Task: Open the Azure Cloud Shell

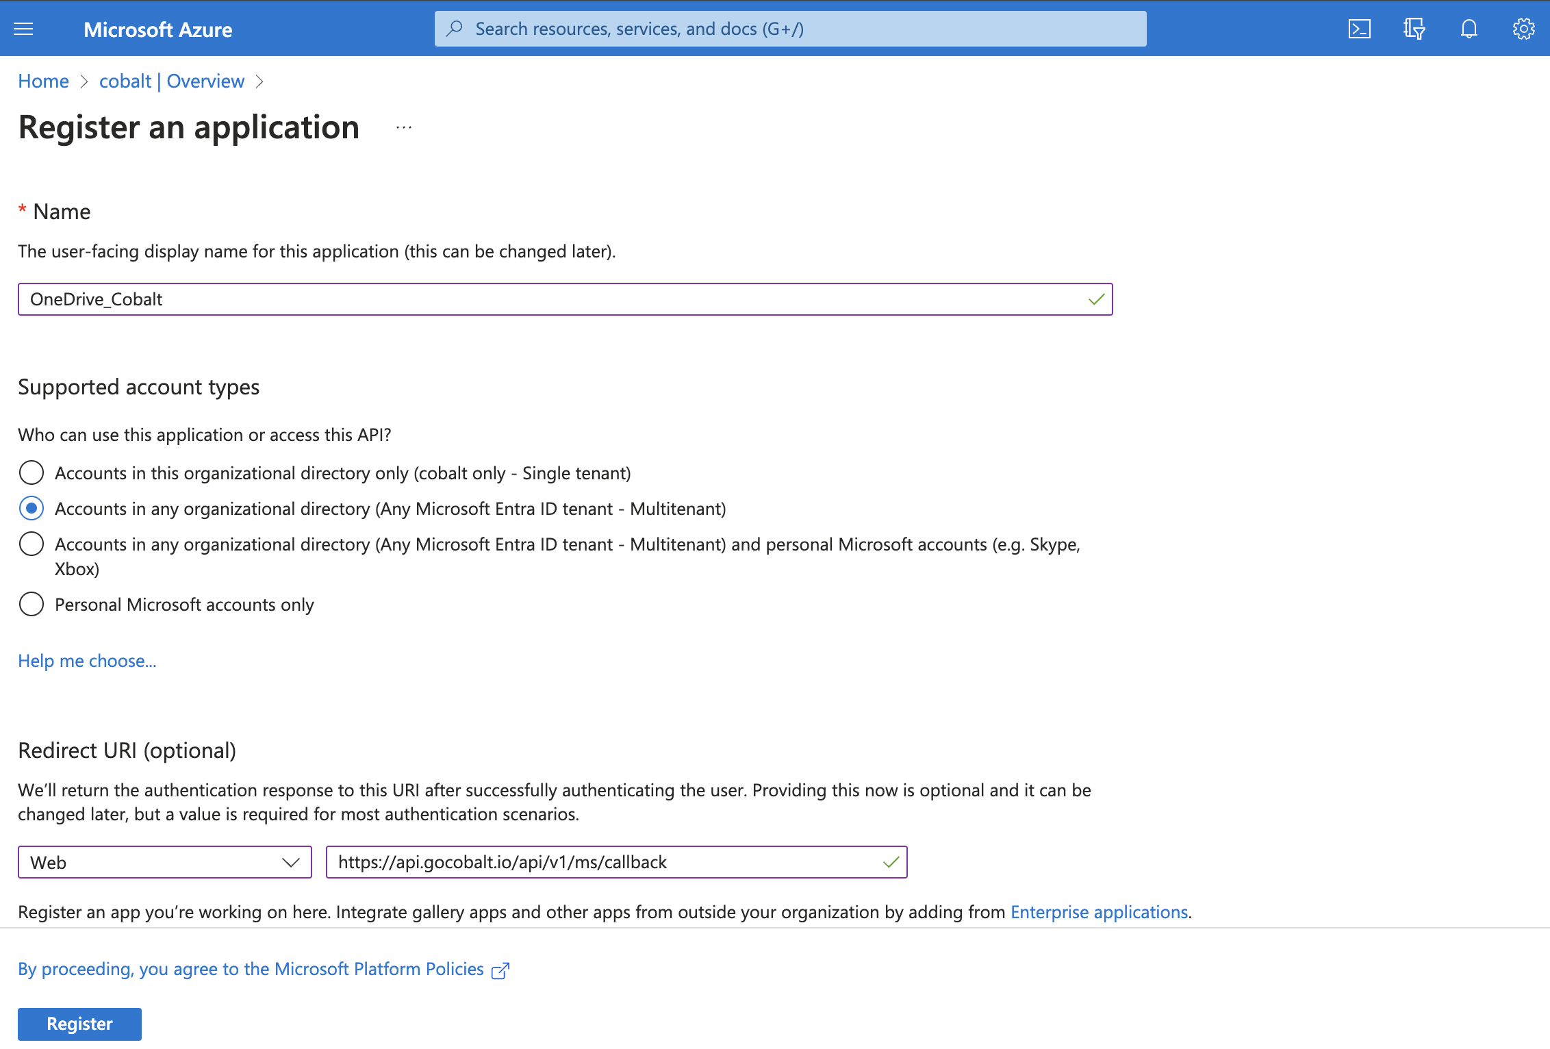Action: [x=1360, y=29]
